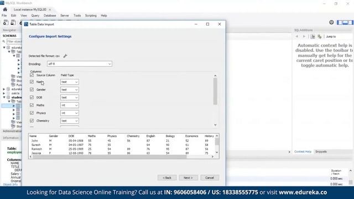Open the Object Info tab link
Screen dimensions: 354x199
pyautogui.click(x=11, y=184)
